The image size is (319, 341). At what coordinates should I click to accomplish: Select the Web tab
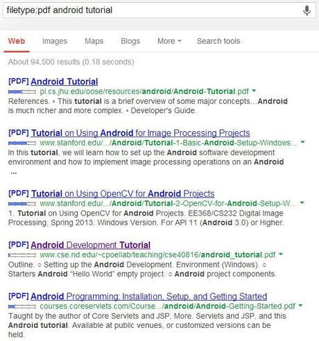coord(17,41)
